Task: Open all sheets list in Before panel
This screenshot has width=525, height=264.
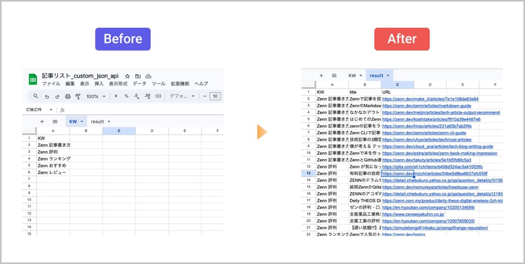Action: tap(55, 121)
